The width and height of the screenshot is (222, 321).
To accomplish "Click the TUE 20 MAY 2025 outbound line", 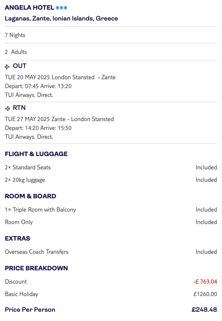I will 60,77.
